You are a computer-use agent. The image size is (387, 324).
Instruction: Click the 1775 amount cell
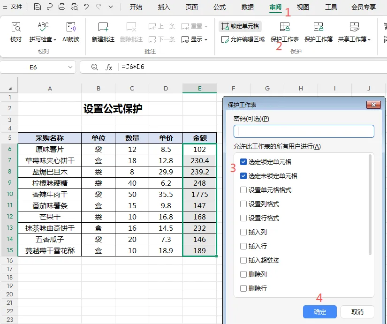coord(199,194)
